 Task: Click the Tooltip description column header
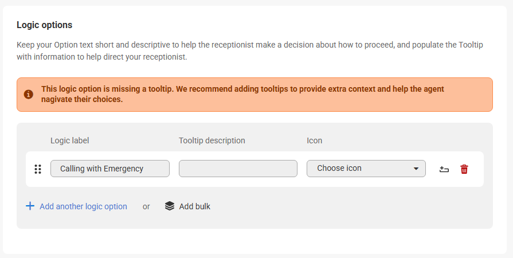tap(212, 140)
